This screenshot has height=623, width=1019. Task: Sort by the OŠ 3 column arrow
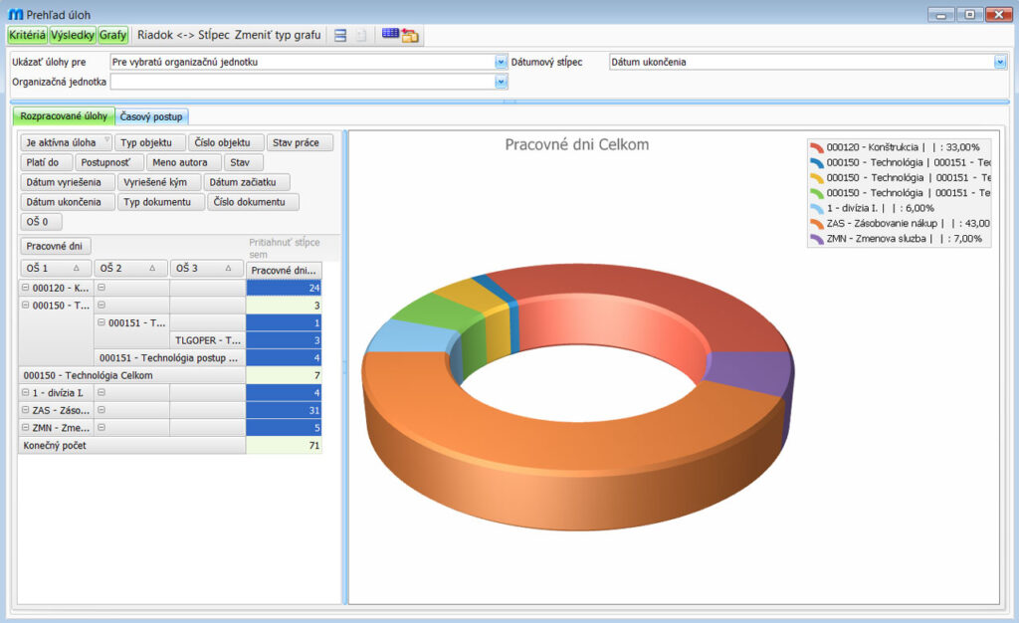[x=227, y=269]
